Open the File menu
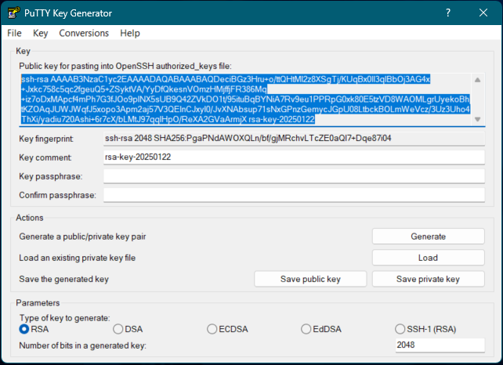 [14, 33]
